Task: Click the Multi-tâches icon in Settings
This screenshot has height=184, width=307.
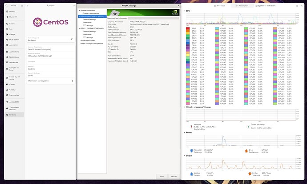Action: [x=7, y=40]
